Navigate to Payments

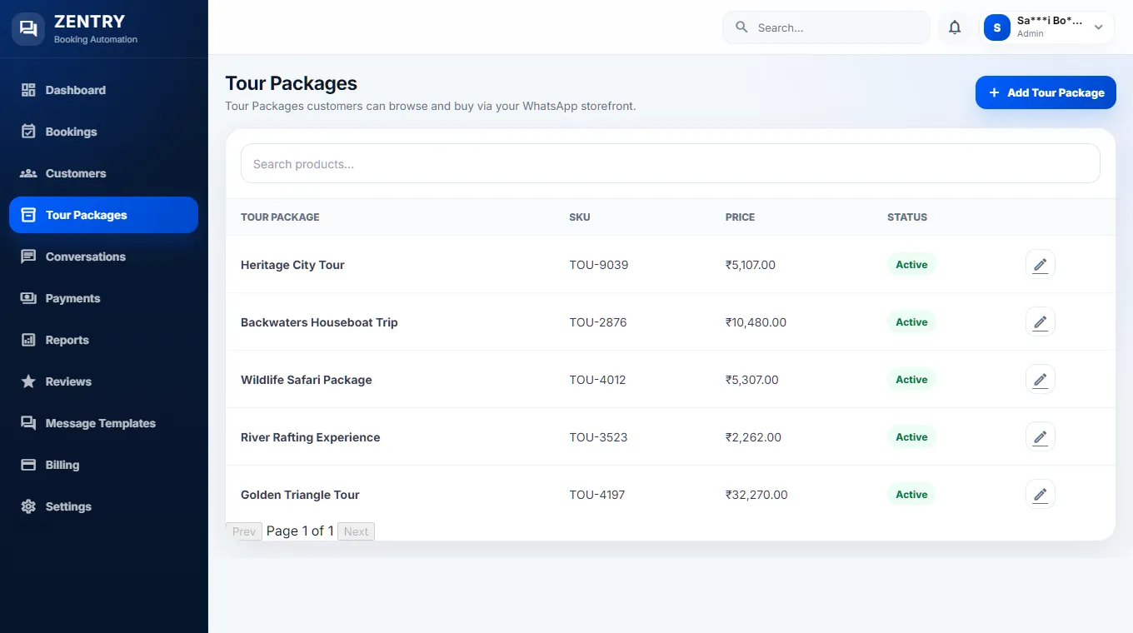[x=103, y=298]
